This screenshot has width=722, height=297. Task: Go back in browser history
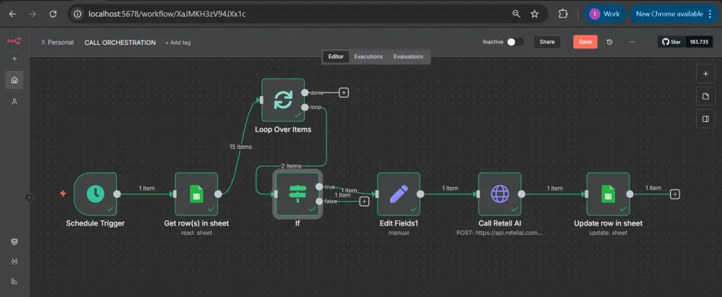[12, 14]
